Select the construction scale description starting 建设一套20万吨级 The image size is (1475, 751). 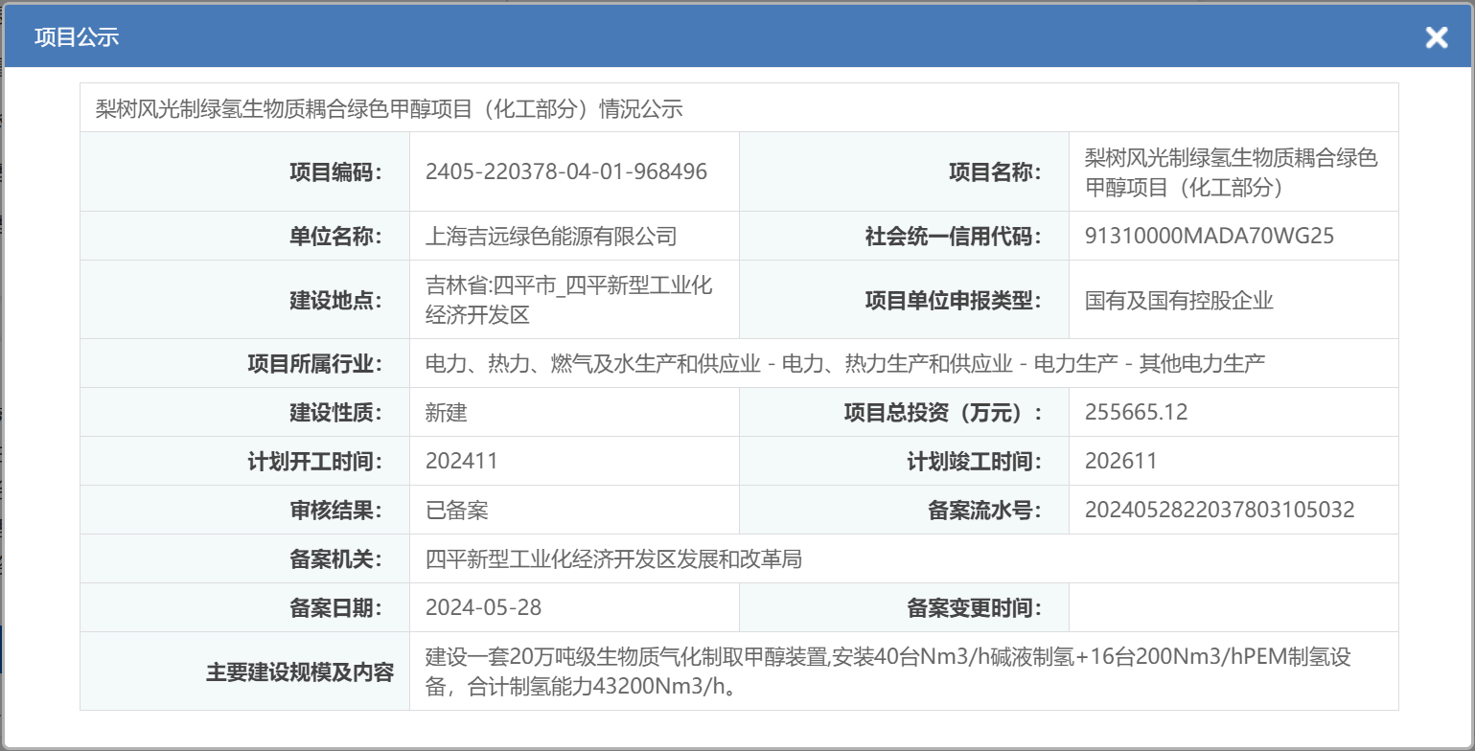pos(888,671)
